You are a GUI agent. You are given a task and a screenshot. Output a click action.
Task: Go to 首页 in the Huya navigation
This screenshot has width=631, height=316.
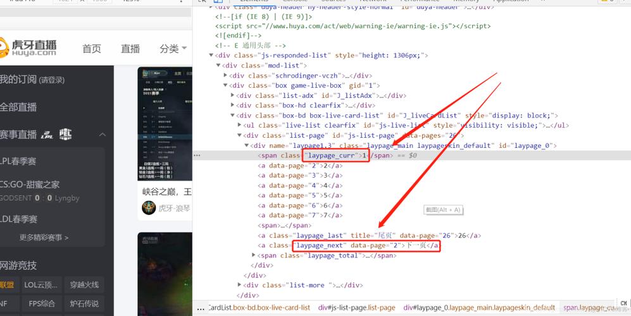click(92, 49)
